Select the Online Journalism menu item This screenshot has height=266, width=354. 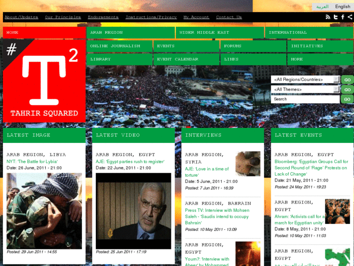pos(119,46)
